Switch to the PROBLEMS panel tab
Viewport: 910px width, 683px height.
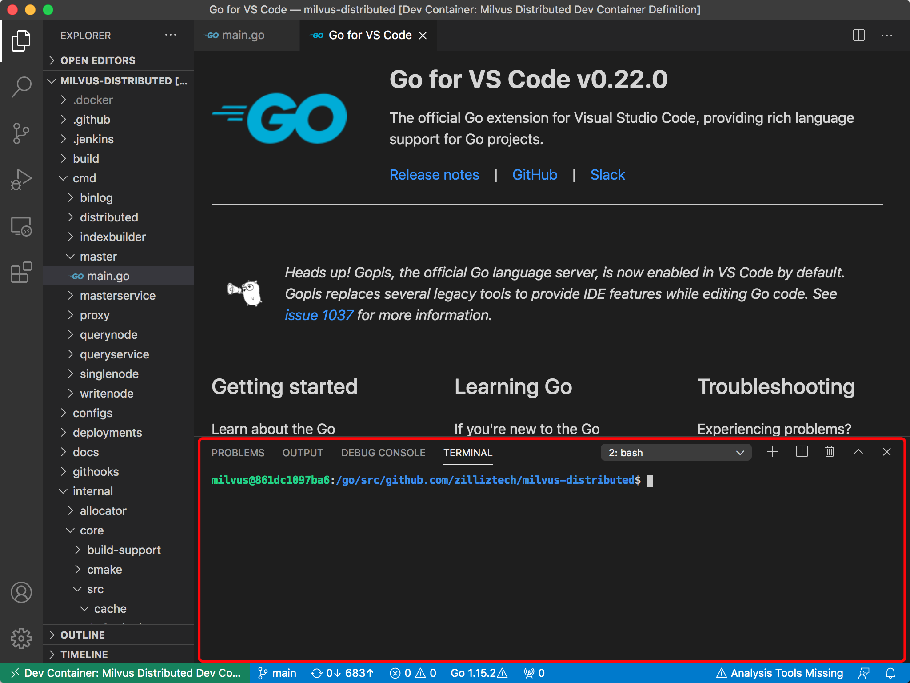[238, 453]
